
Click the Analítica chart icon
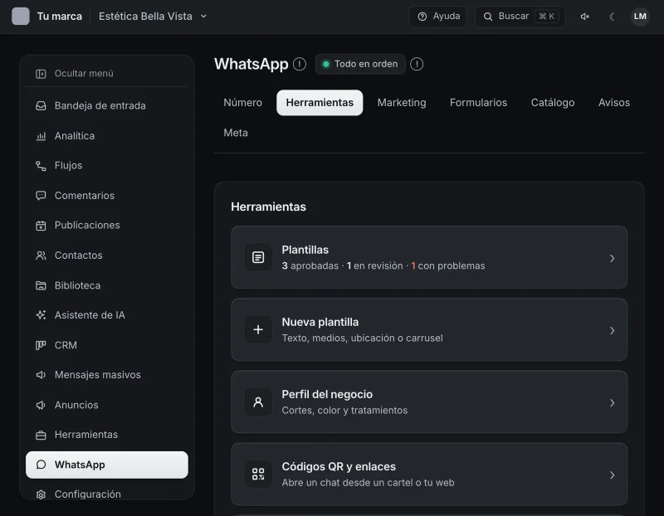tap(41, 136)
